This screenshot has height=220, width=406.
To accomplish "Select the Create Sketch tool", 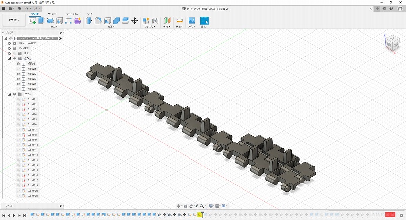I will (32, 21).
